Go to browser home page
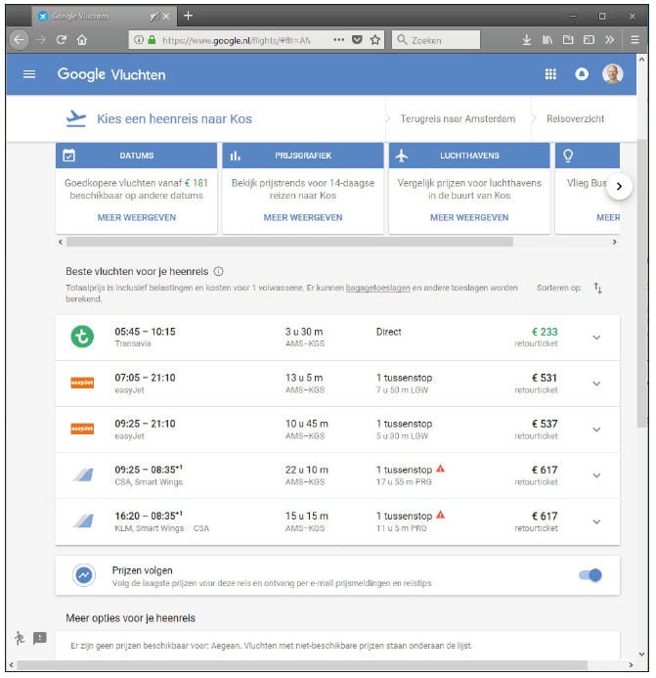The image size is (656, 678). pos(82,40)
